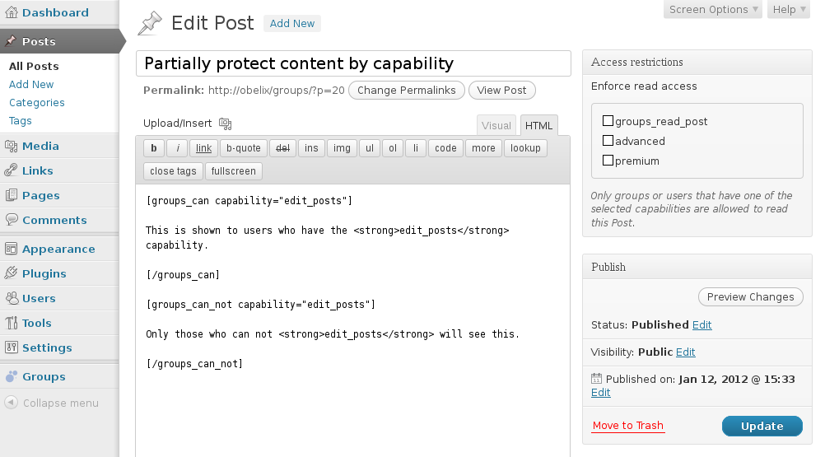Collapse the Access restrictions panel header

697,62
